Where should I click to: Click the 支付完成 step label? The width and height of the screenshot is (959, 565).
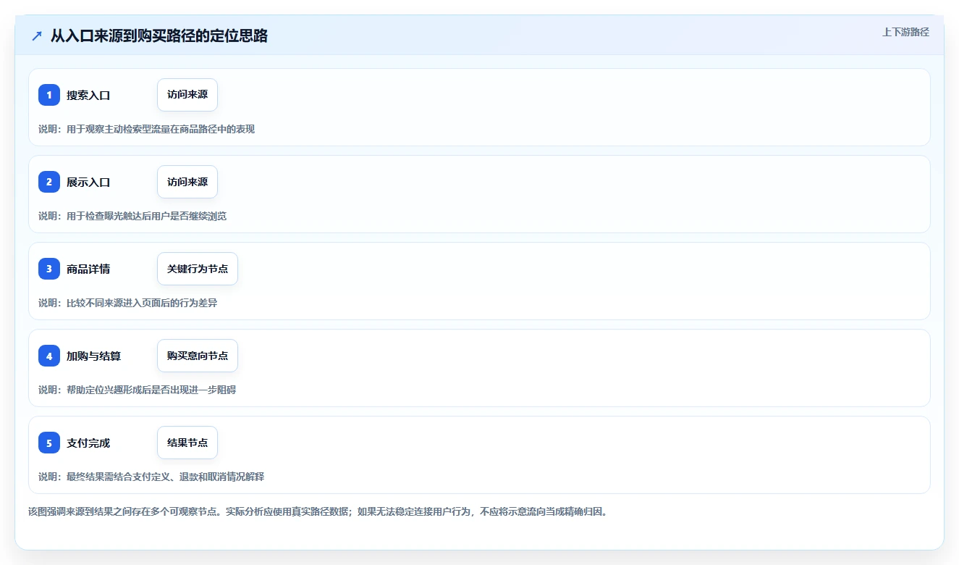[88, 443]
